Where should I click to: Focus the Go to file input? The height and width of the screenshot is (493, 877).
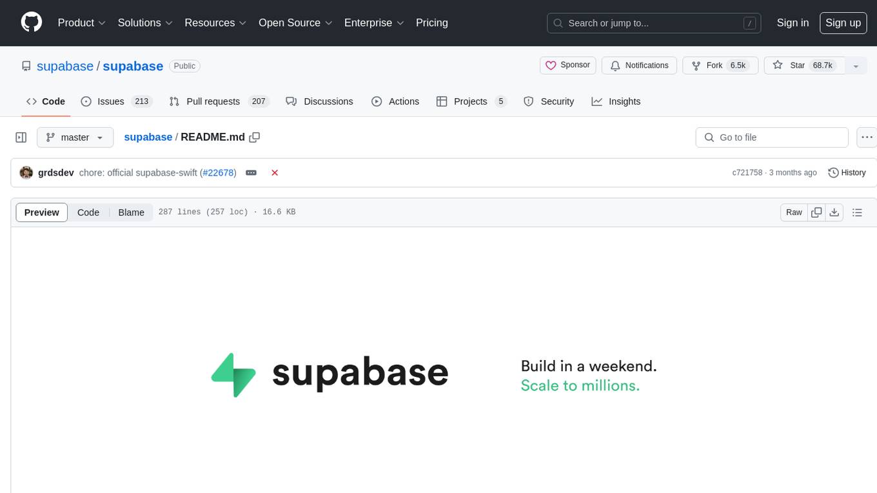click(x=772, y=137)
